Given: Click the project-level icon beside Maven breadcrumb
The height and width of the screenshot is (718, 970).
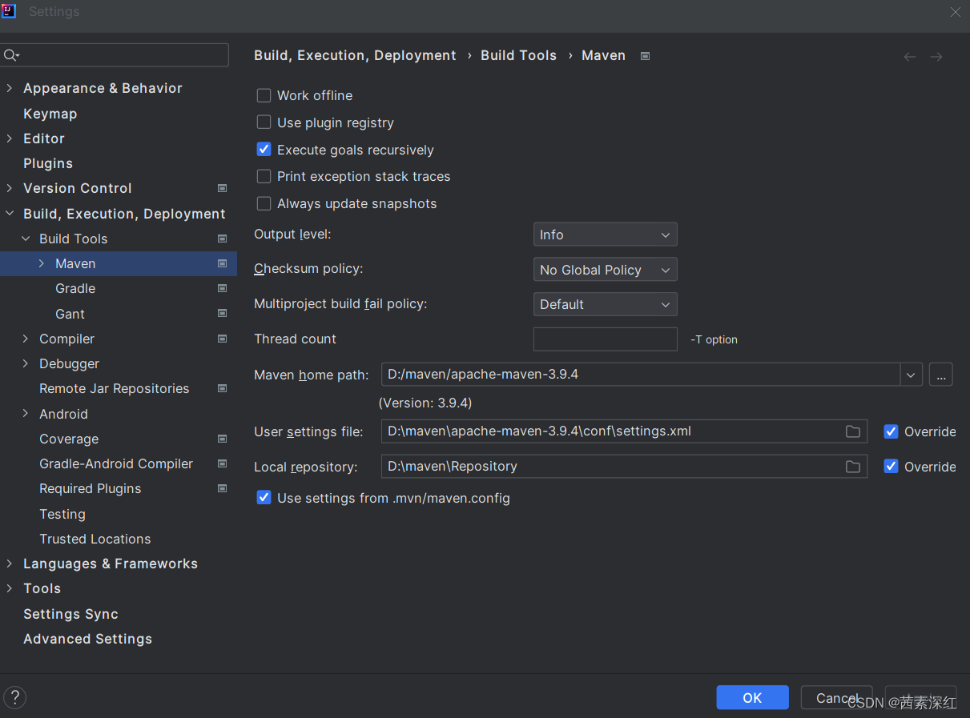Looking at the screenshot, I should coord(645,56).
